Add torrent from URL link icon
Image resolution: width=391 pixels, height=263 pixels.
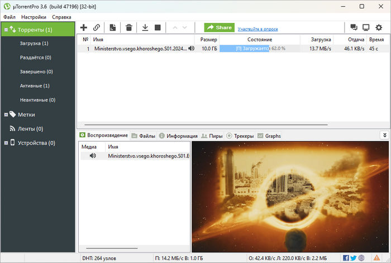[97, 27]
